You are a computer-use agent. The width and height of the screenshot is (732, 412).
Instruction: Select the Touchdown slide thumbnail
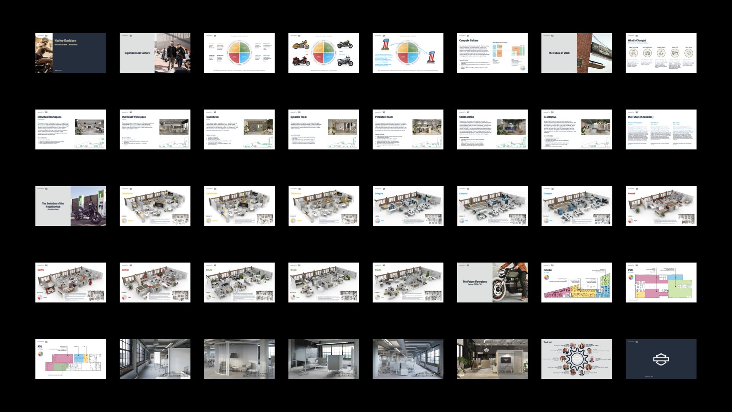pos(239,129)
